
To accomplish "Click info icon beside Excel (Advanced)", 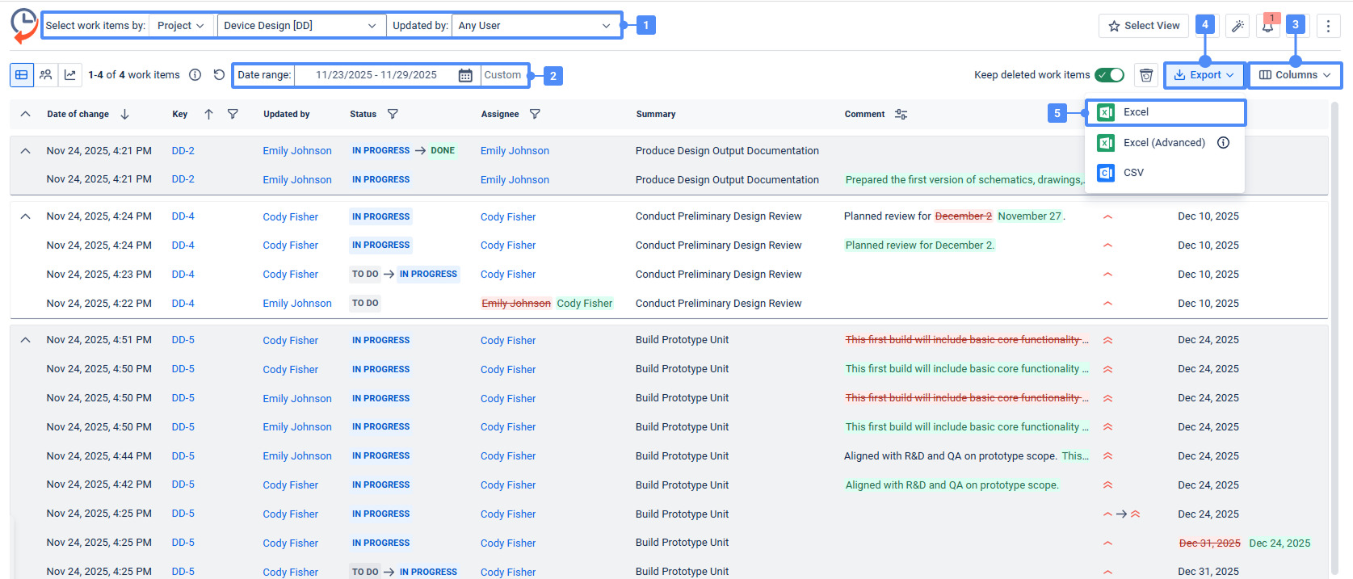I will 1224,143.
